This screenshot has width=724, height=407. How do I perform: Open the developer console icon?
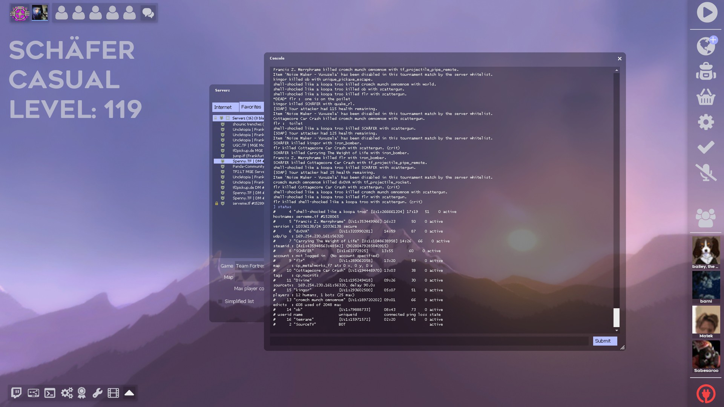50,393
